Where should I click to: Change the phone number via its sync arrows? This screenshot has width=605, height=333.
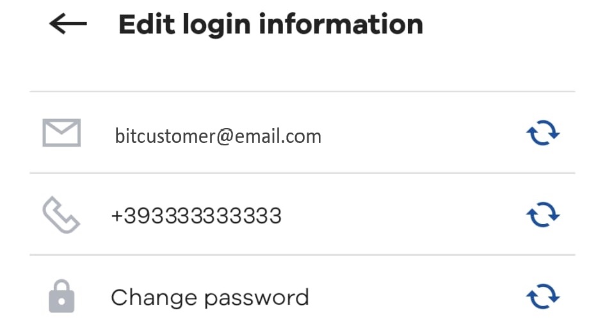tap(543, 215)
